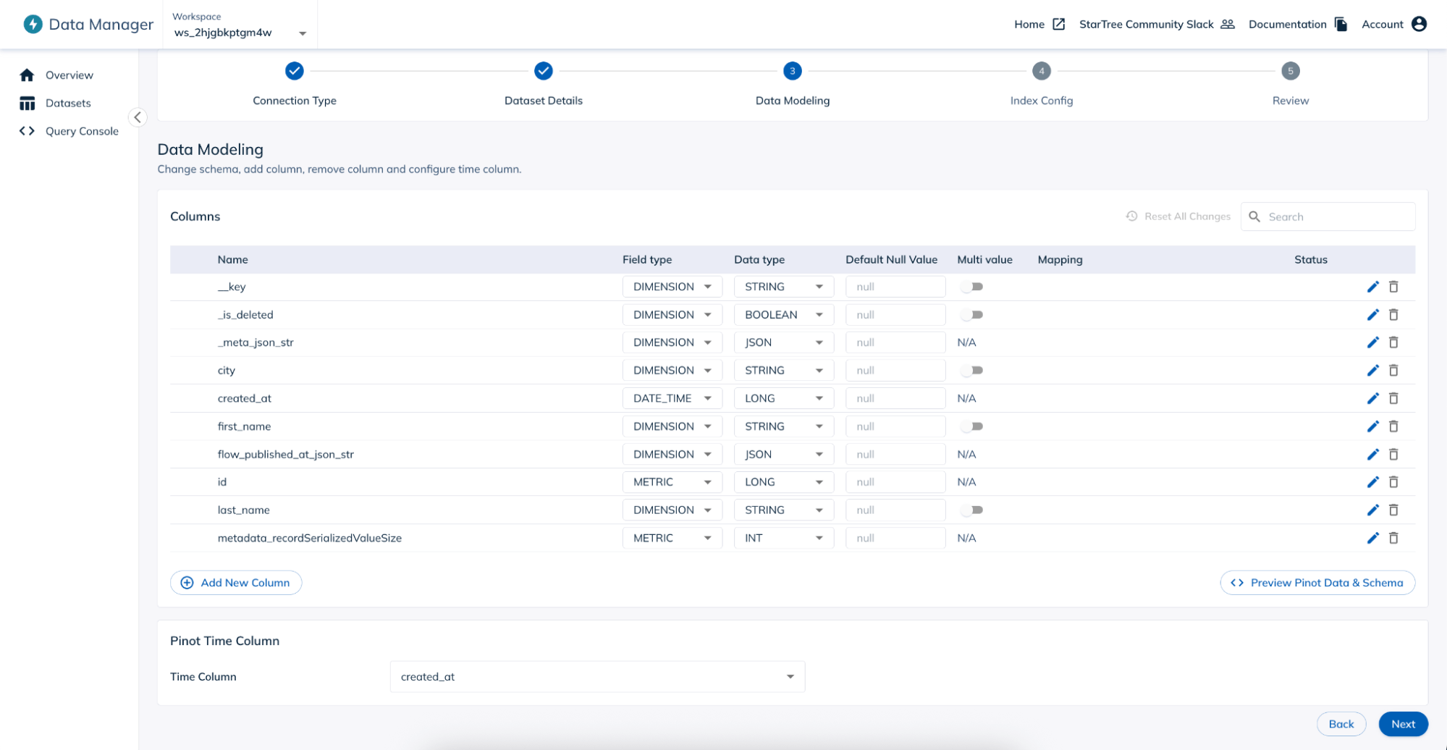The image size is (1447, 750).
Task: Click Reset All Changes
Action: coord(1178,216)
